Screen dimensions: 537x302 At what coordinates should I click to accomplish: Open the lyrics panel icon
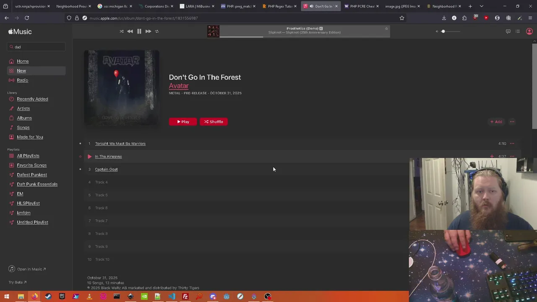(x=508, y=31)
